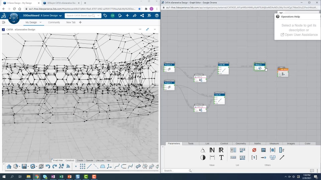Viewport: 321px width, 180px height.
Task: Select the Line.40 node in graph
Action: coord(223,68)
